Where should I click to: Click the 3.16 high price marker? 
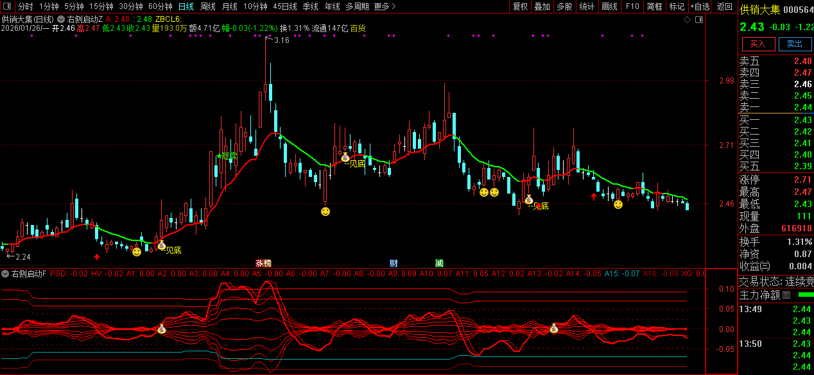[x=281, y=41]
